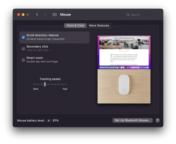This screenshot has width=176, height=144.
Task: Switch to the Point & Click tab
Action: 75,26
